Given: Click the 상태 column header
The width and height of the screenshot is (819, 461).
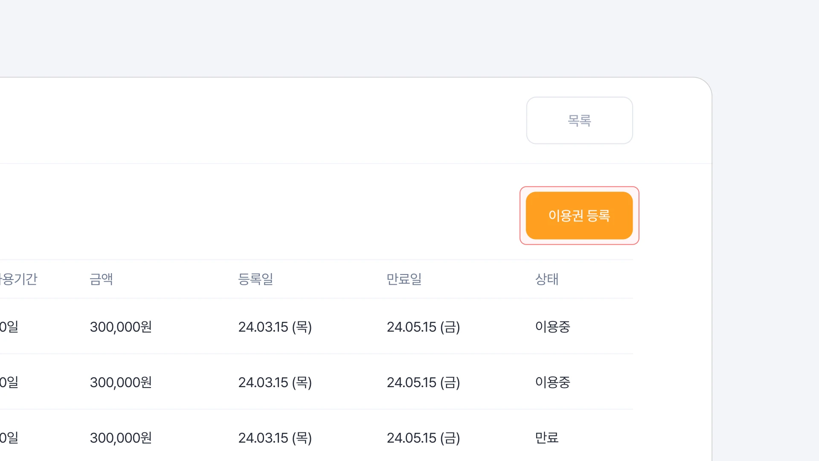Looking at the screenshot, I should point(547,279).
